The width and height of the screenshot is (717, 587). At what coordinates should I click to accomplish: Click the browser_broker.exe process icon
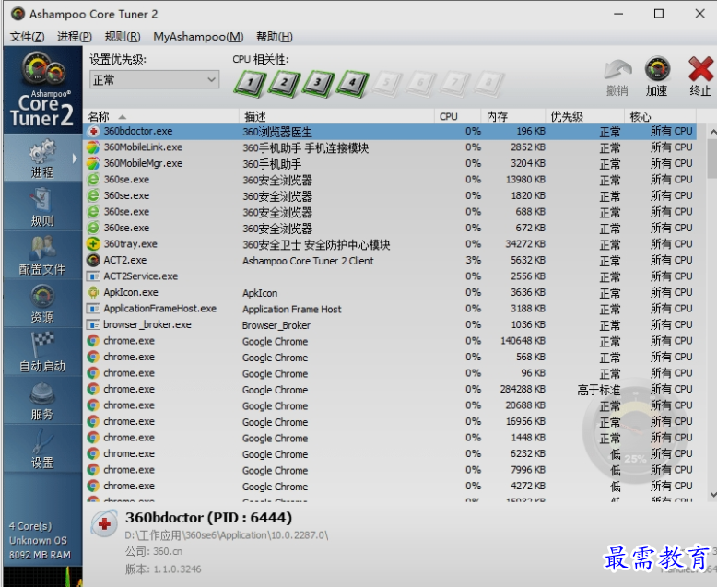93,325
